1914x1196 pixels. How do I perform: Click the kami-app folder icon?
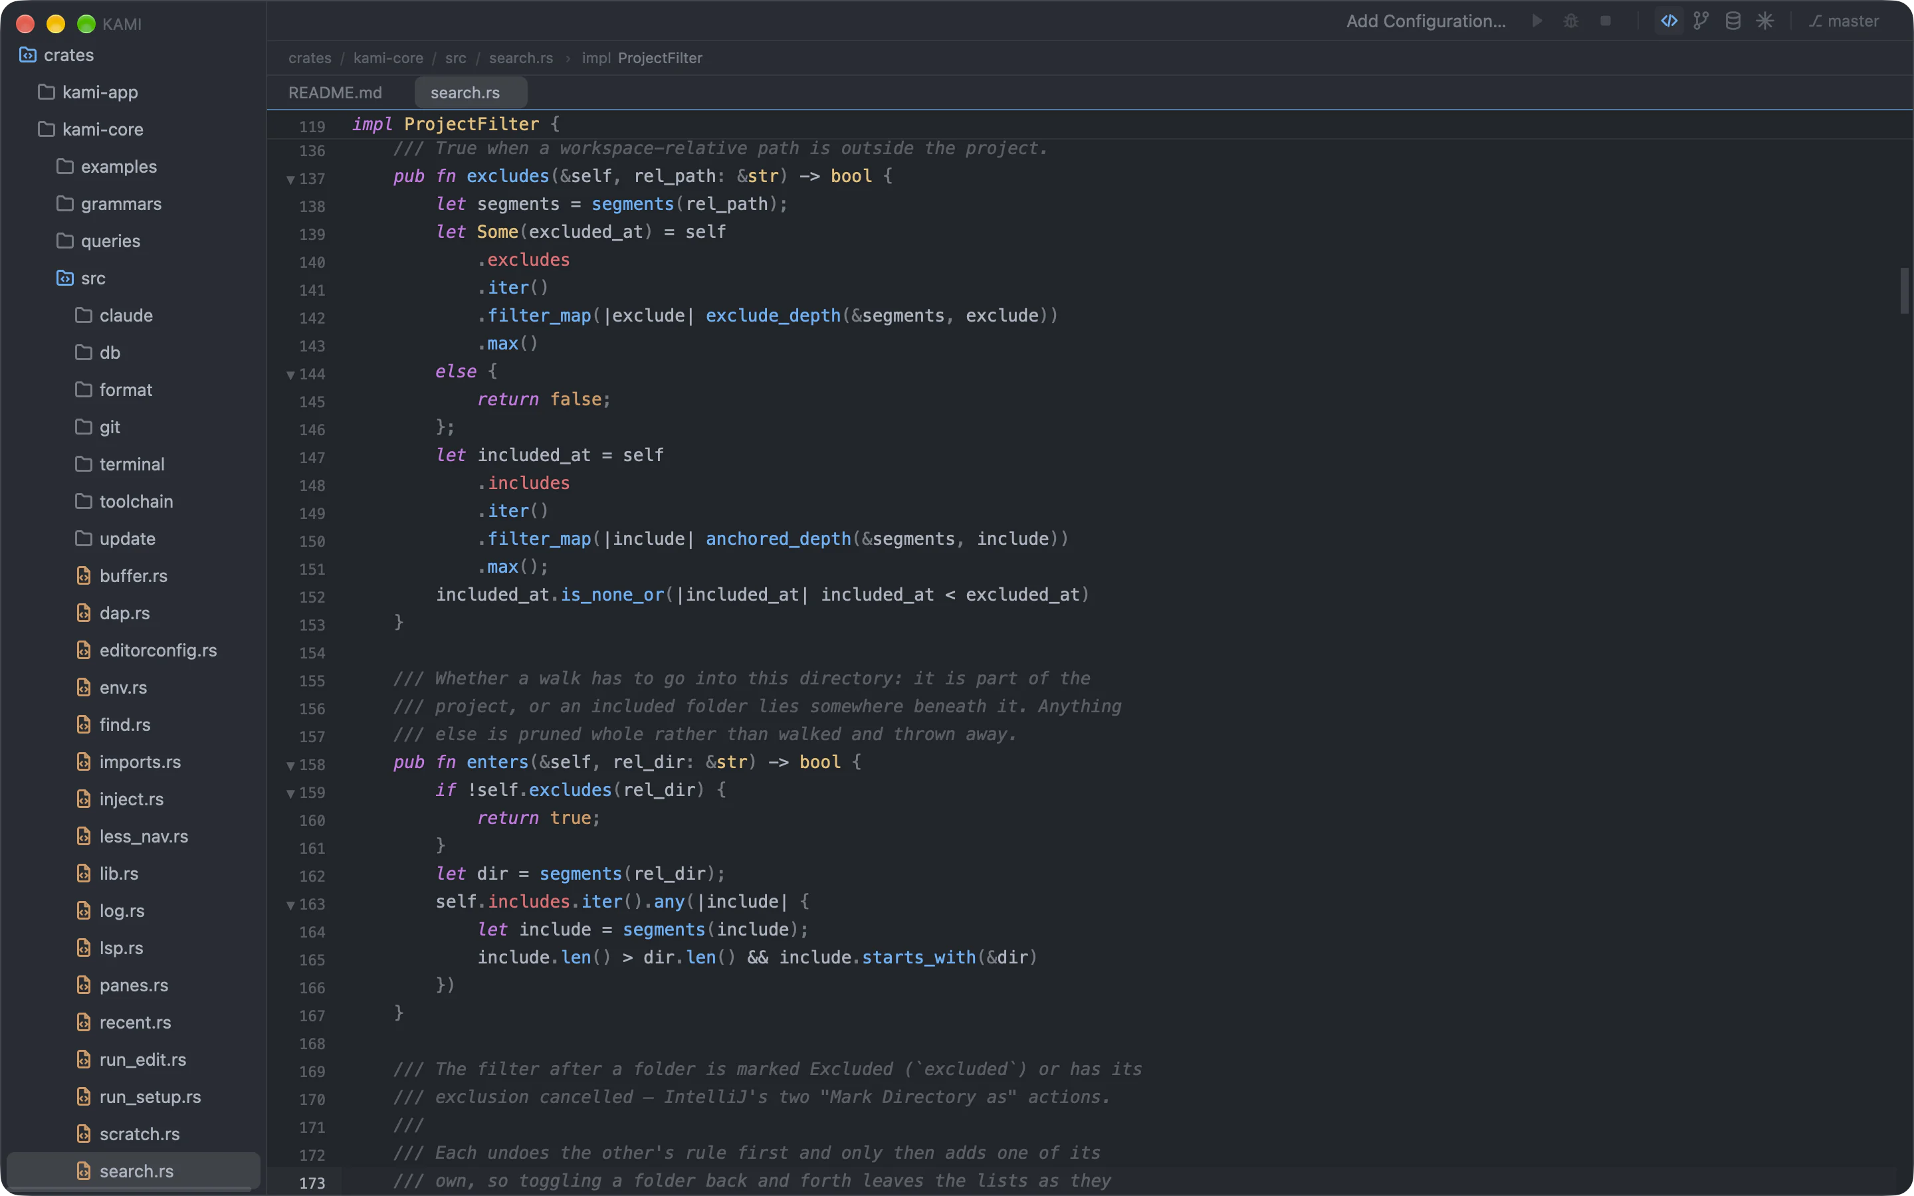[x=47, y=92]
